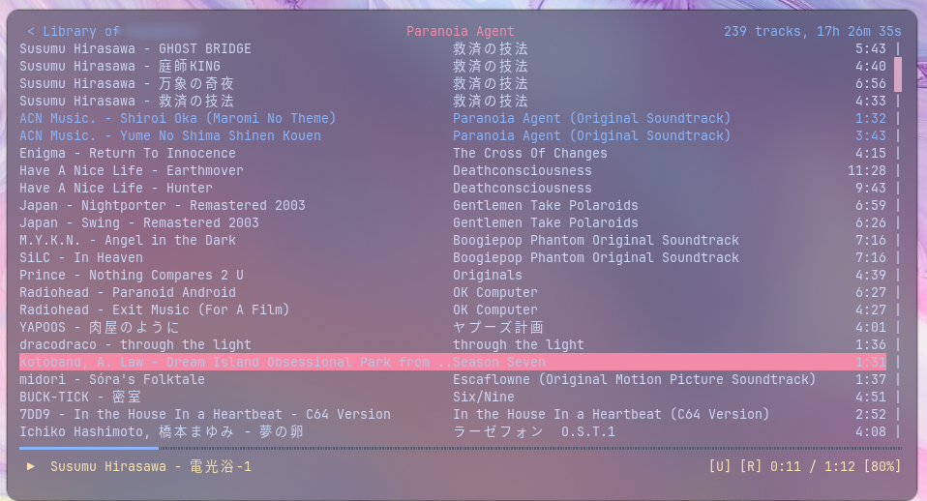Click duration 9:43 of Hunter

[870, 188]
